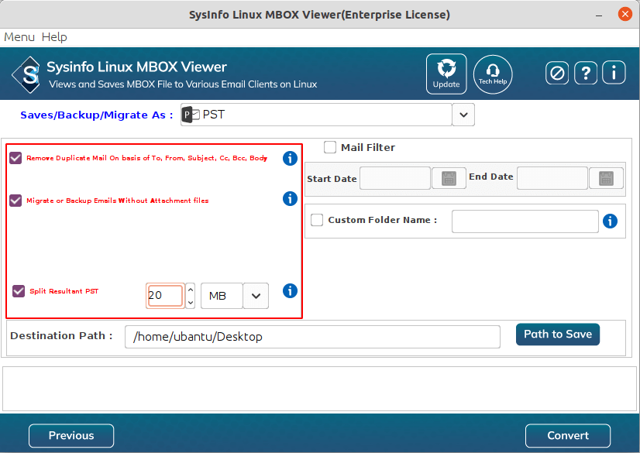
Task: Click the split size value field
Action: [165, 296]
